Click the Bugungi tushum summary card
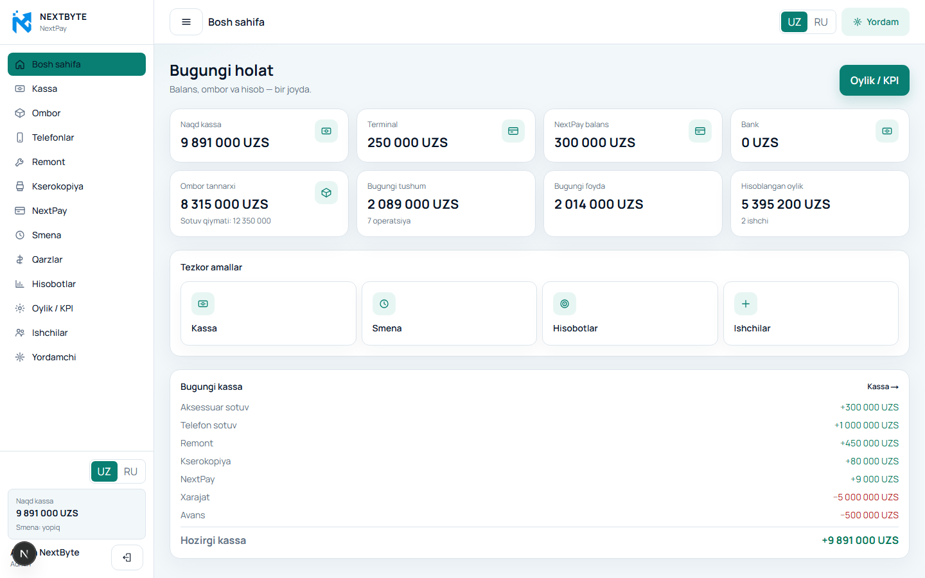The image size is (925, 578). tap(446, 204)
